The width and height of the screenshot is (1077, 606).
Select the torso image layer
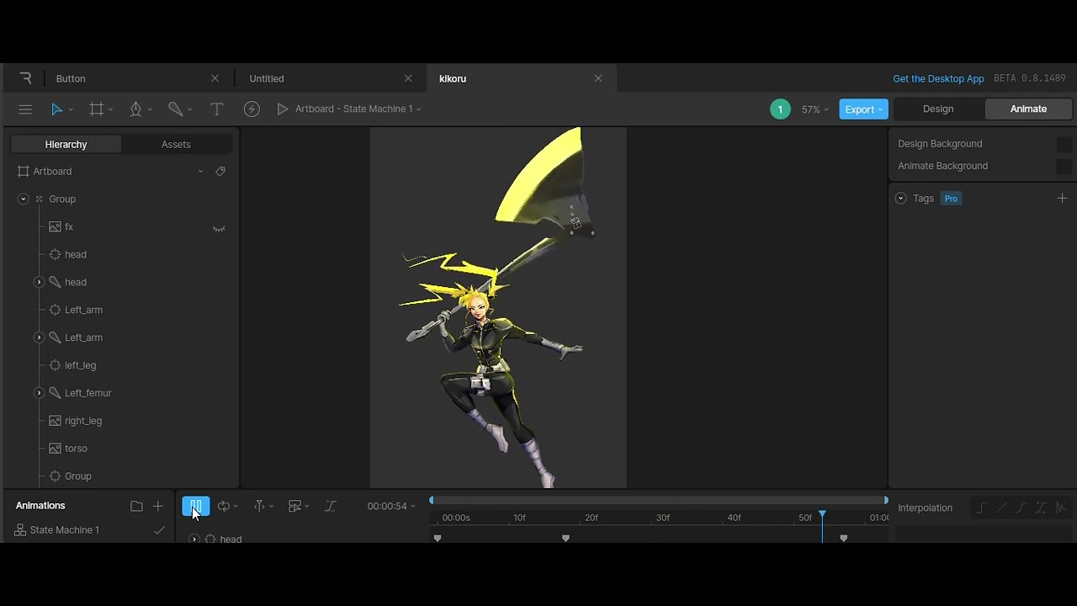[x=76, y=449]
